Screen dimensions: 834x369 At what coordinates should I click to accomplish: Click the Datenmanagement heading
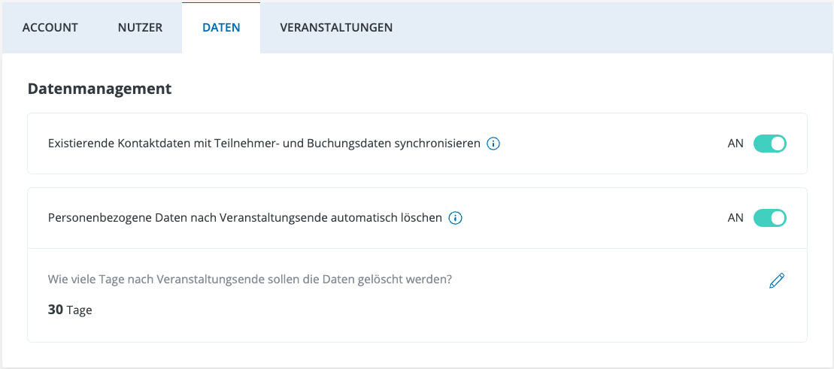pos(99,89)
